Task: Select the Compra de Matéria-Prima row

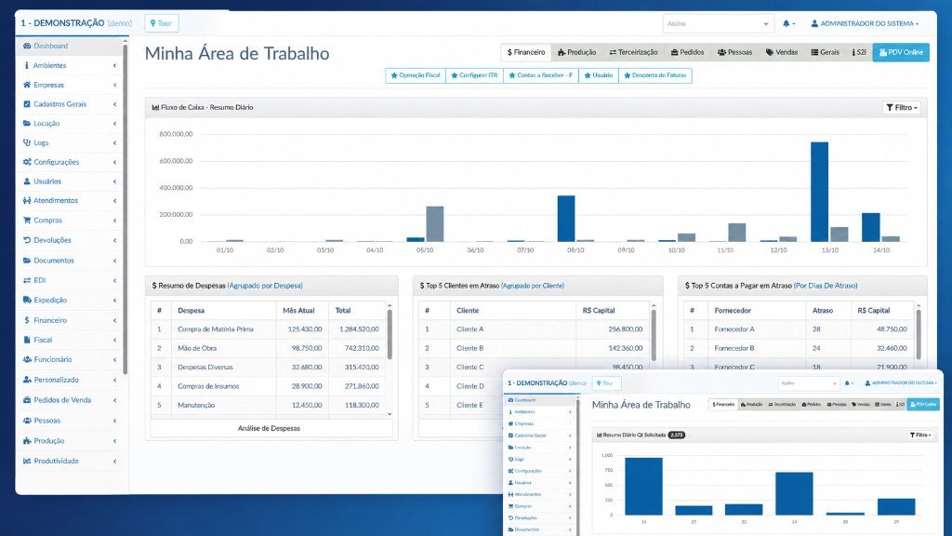Action: coord(269,329)
